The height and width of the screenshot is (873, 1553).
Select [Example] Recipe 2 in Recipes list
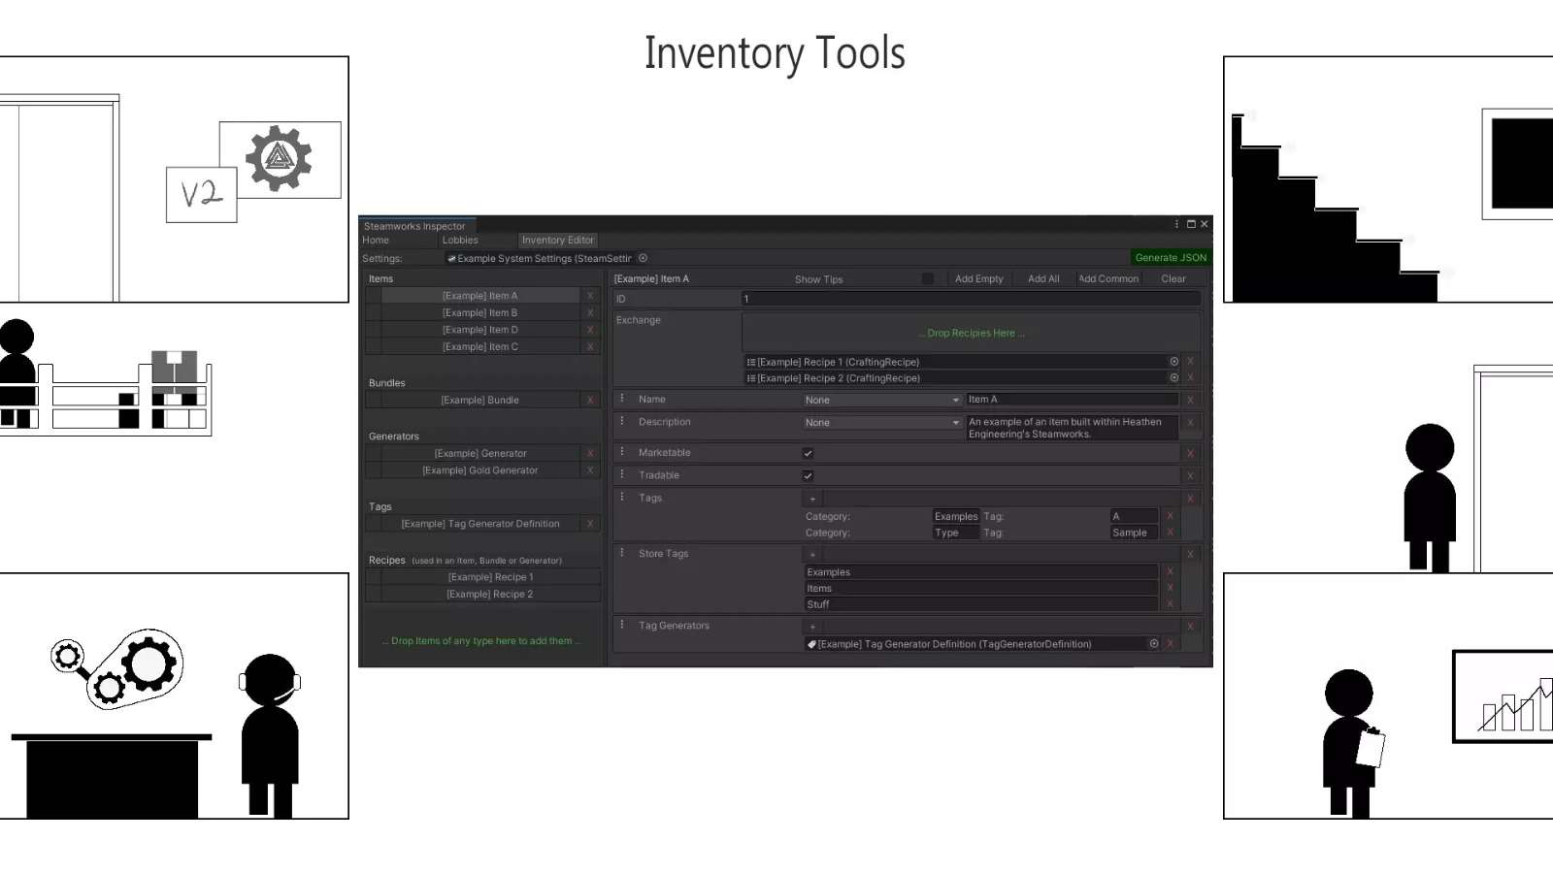490,595
